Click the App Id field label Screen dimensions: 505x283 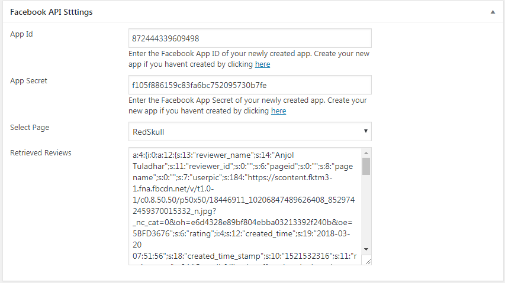tap(21, 34)
